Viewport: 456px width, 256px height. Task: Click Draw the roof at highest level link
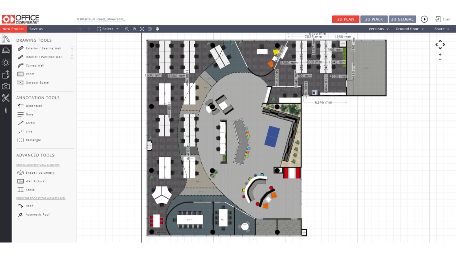(x=41, y=198)
